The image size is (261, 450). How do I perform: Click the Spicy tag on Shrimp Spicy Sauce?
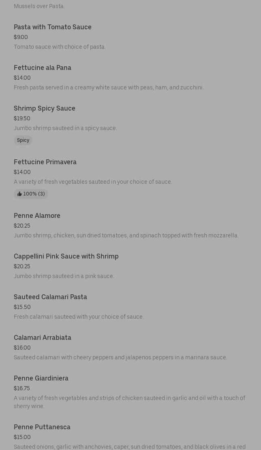(23, 140)
